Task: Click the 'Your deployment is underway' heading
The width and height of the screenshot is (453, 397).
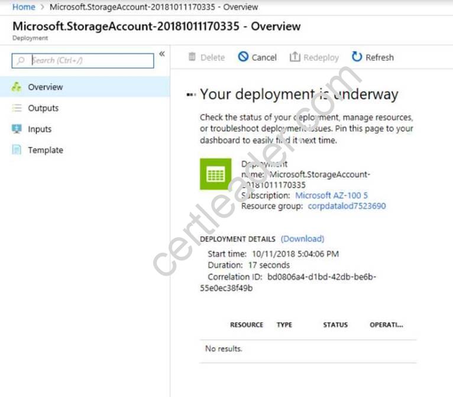Action: [299, 95]
